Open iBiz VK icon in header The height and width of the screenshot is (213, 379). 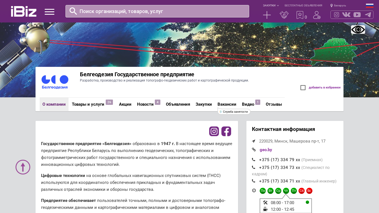[x=346, y=15]
